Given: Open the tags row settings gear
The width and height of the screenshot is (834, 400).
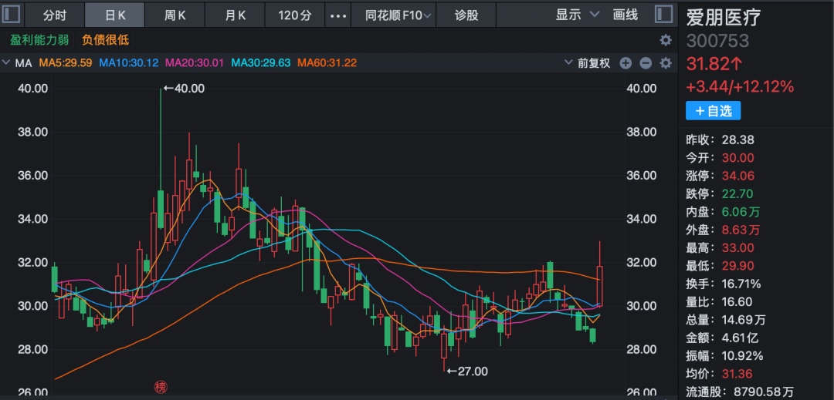Looking at the screenshot, I should (665, 40).
